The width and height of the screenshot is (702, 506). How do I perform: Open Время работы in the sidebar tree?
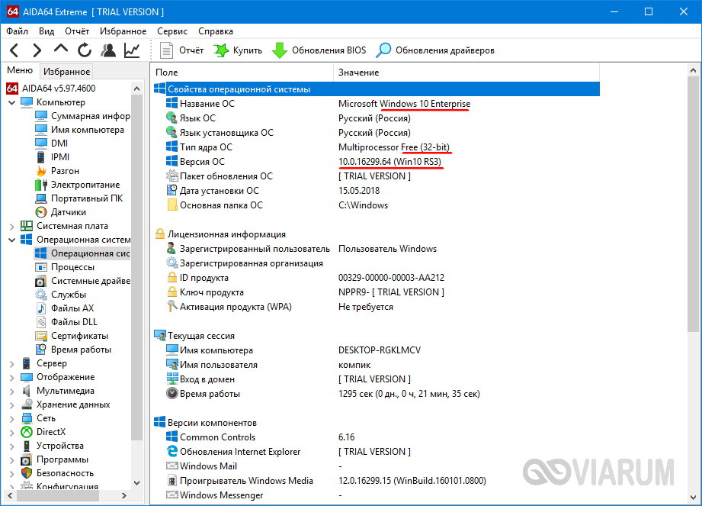tap(73, 350)
